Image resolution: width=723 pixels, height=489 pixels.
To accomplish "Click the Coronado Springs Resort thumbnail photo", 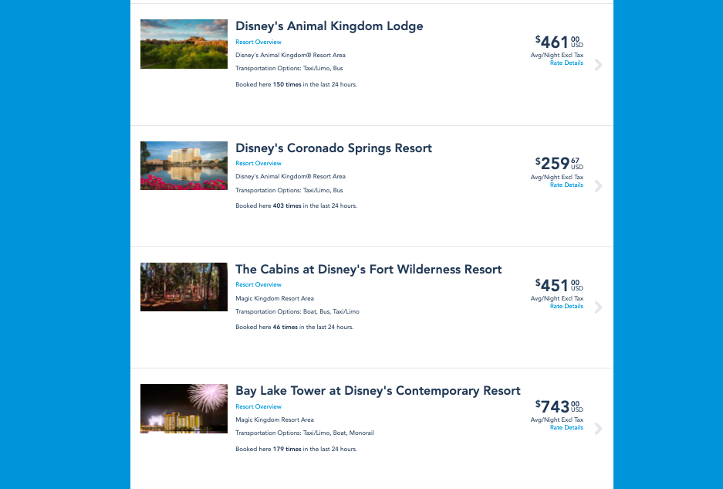I will click(184, 165).
